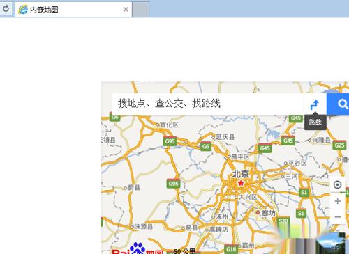
Task: Open the route directions arrow icon
Action: (315, 104)
